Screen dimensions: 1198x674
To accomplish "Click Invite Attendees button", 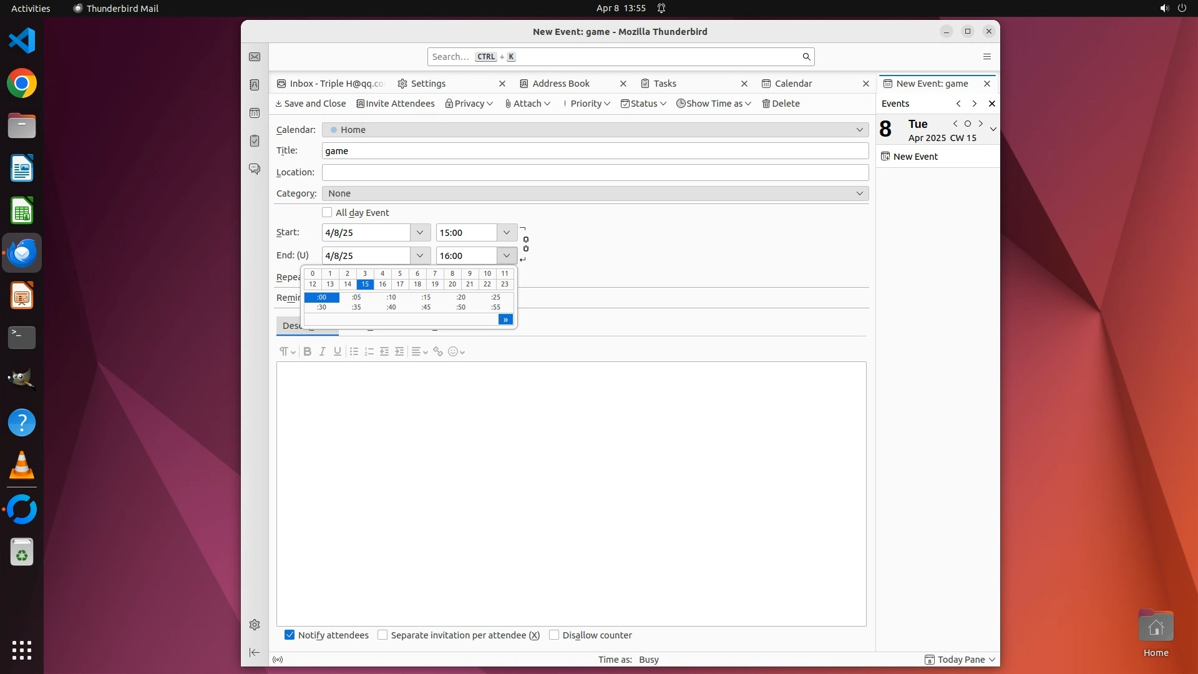I will [x=395, y=104].
